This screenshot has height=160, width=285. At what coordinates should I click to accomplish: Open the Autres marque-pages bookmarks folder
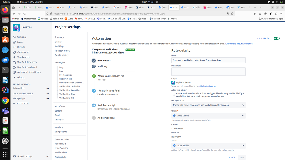coord(271,19)
